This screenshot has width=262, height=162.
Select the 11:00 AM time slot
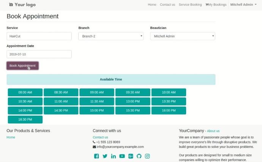point(61,101)
